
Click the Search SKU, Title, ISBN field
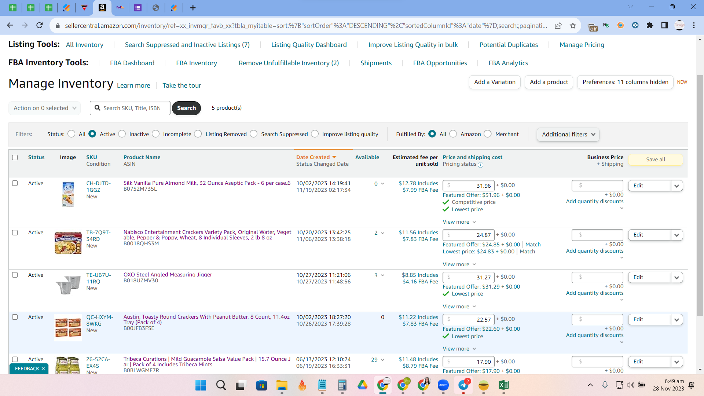pos(130,108)
